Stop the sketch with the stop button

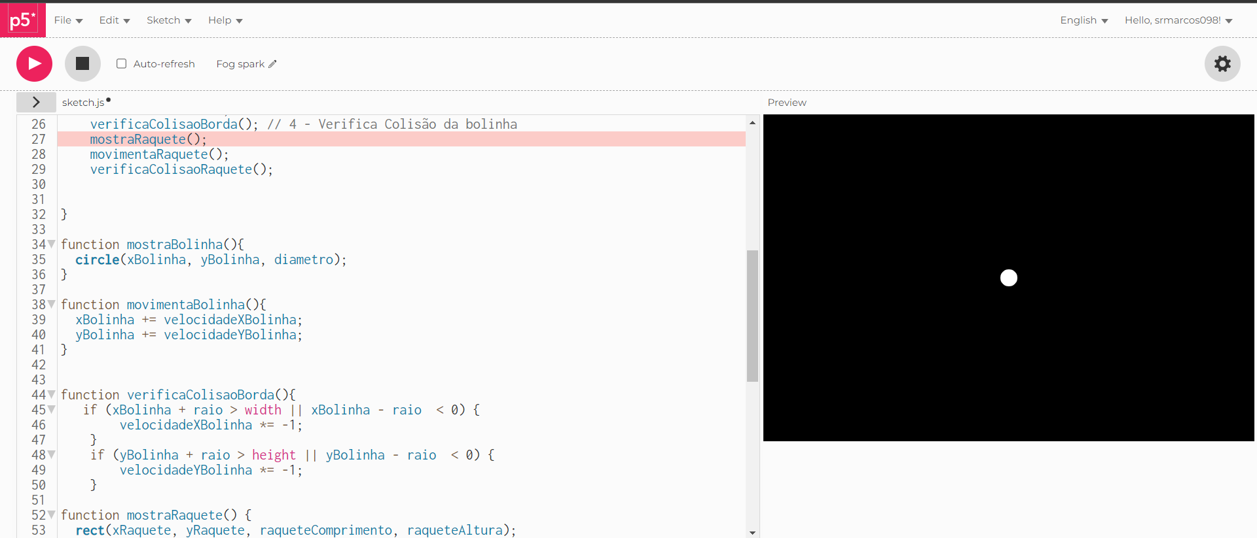pyautogui.click(x=82, y=63)
